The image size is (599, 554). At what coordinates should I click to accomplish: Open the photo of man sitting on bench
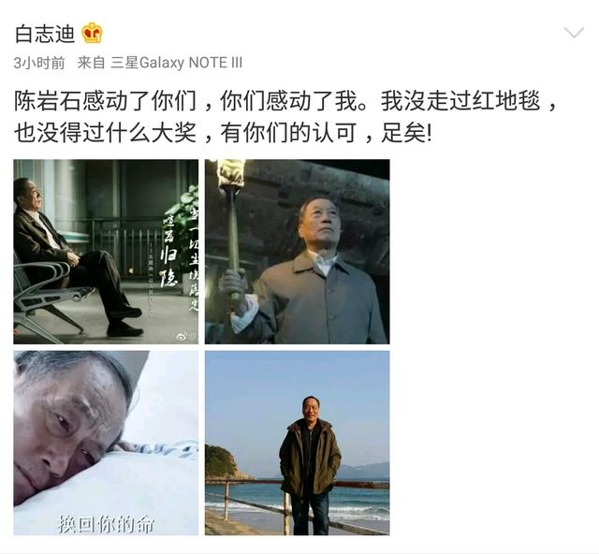click(x=106, y=252)
